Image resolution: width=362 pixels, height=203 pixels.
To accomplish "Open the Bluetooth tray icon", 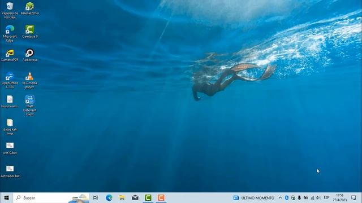I will (287, 198).
